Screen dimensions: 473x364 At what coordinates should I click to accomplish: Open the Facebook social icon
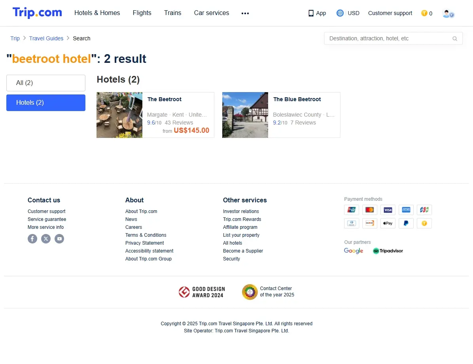32,239
